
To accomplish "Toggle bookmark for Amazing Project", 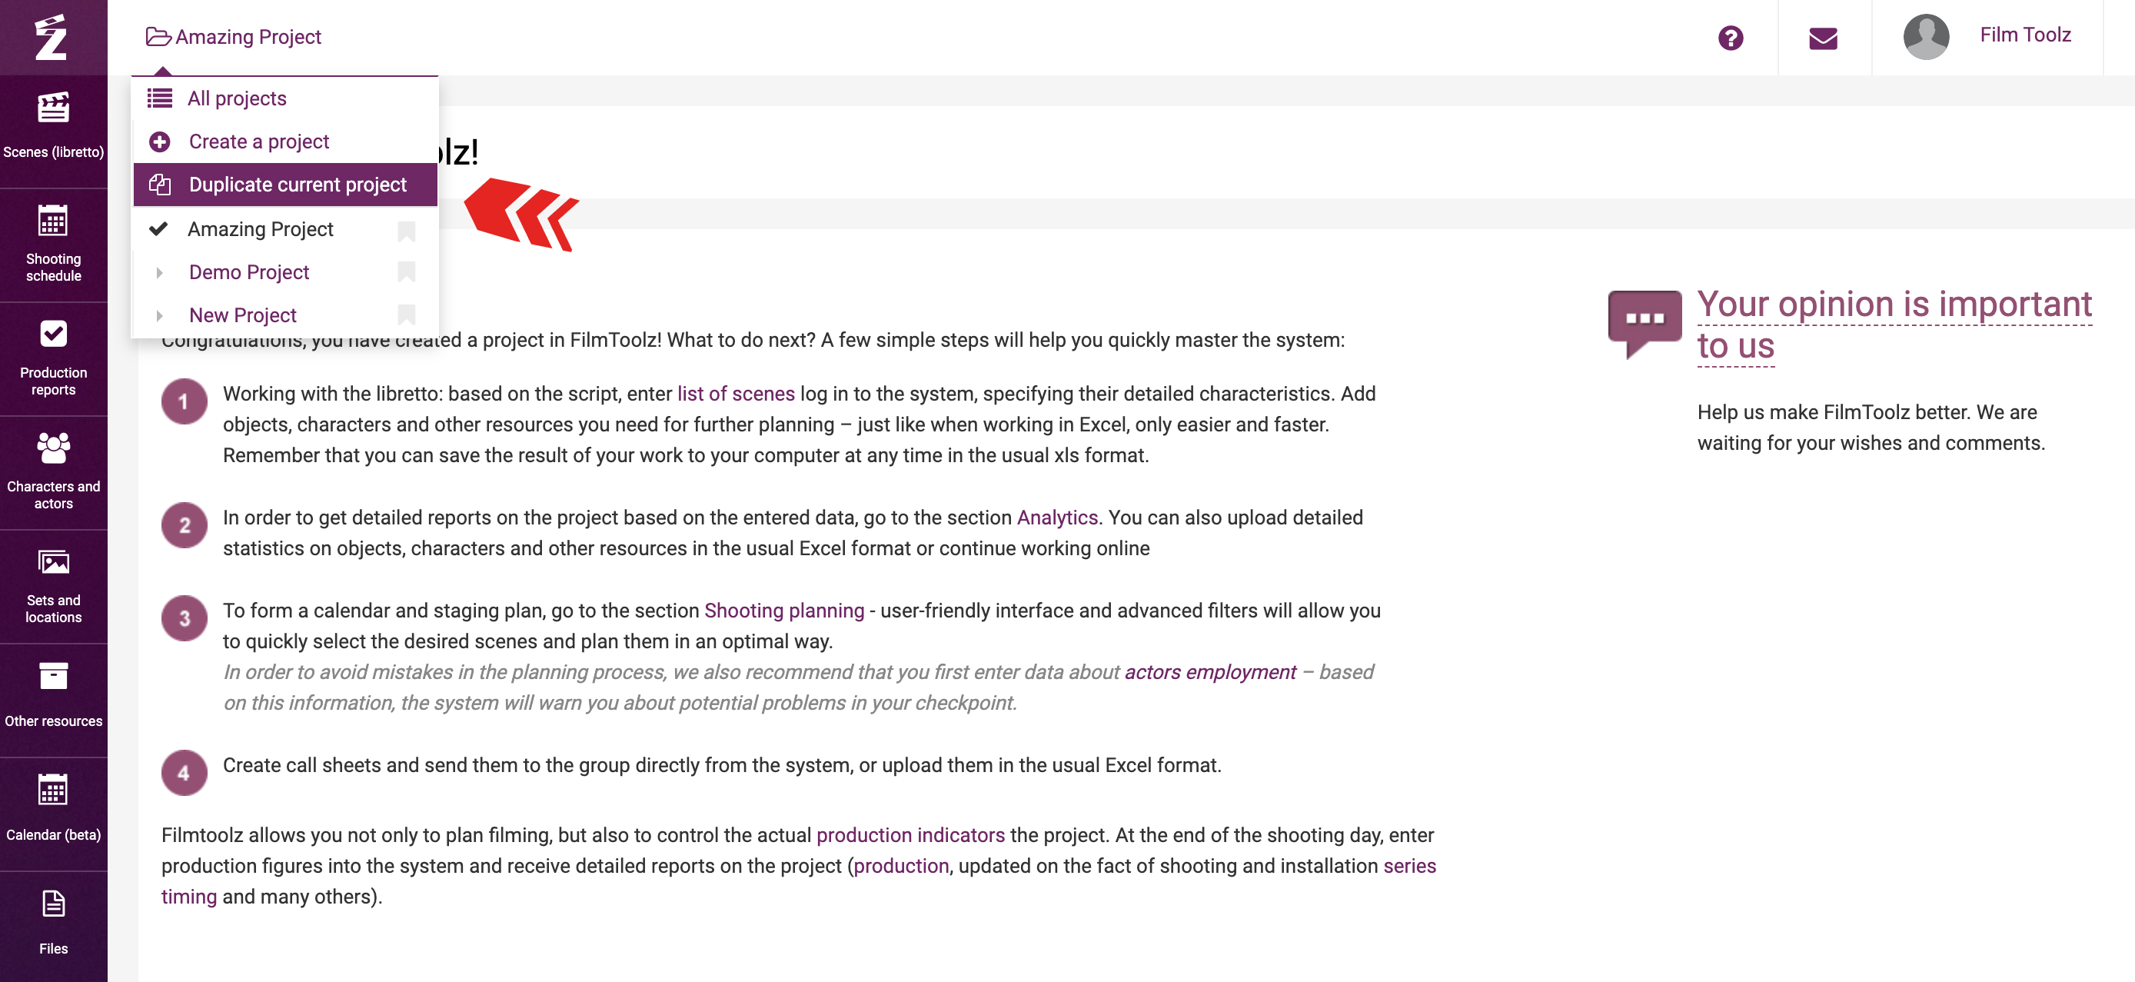I will pos(406,231).
